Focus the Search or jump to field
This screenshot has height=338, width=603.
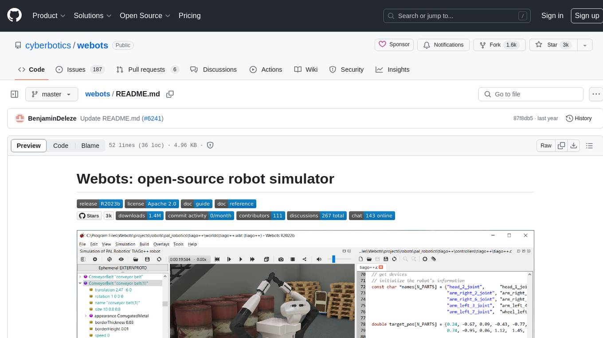[457, 16]
